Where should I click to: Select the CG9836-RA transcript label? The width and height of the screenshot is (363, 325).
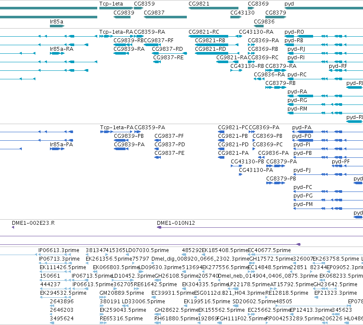coord(269,75)
